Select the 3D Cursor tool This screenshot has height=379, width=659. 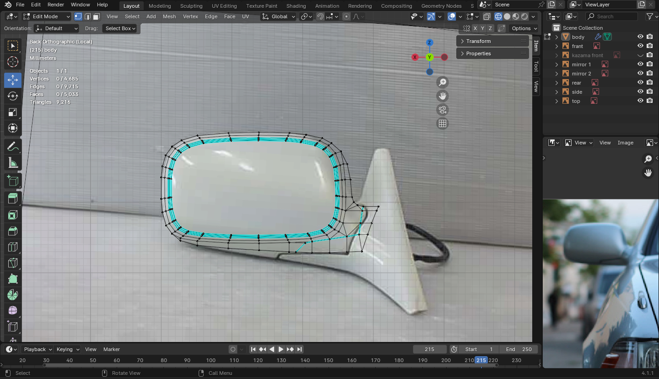coord(13,62)
